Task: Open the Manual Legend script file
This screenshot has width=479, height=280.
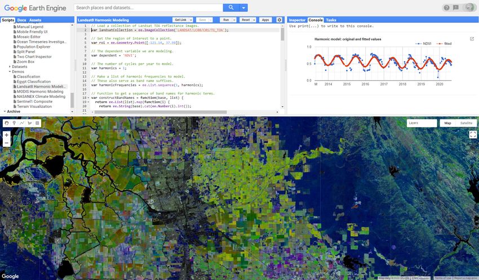Action: tap(30, 27)
